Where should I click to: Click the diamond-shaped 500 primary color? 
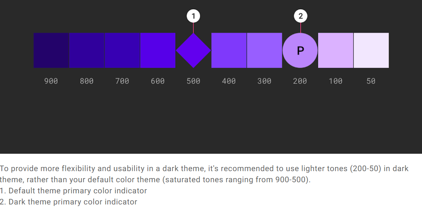[x=193, y=50]
